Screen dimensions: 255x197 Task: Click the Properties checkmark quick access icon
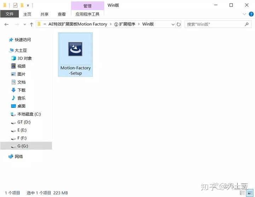pyautogui.click(x=15, y=5)
